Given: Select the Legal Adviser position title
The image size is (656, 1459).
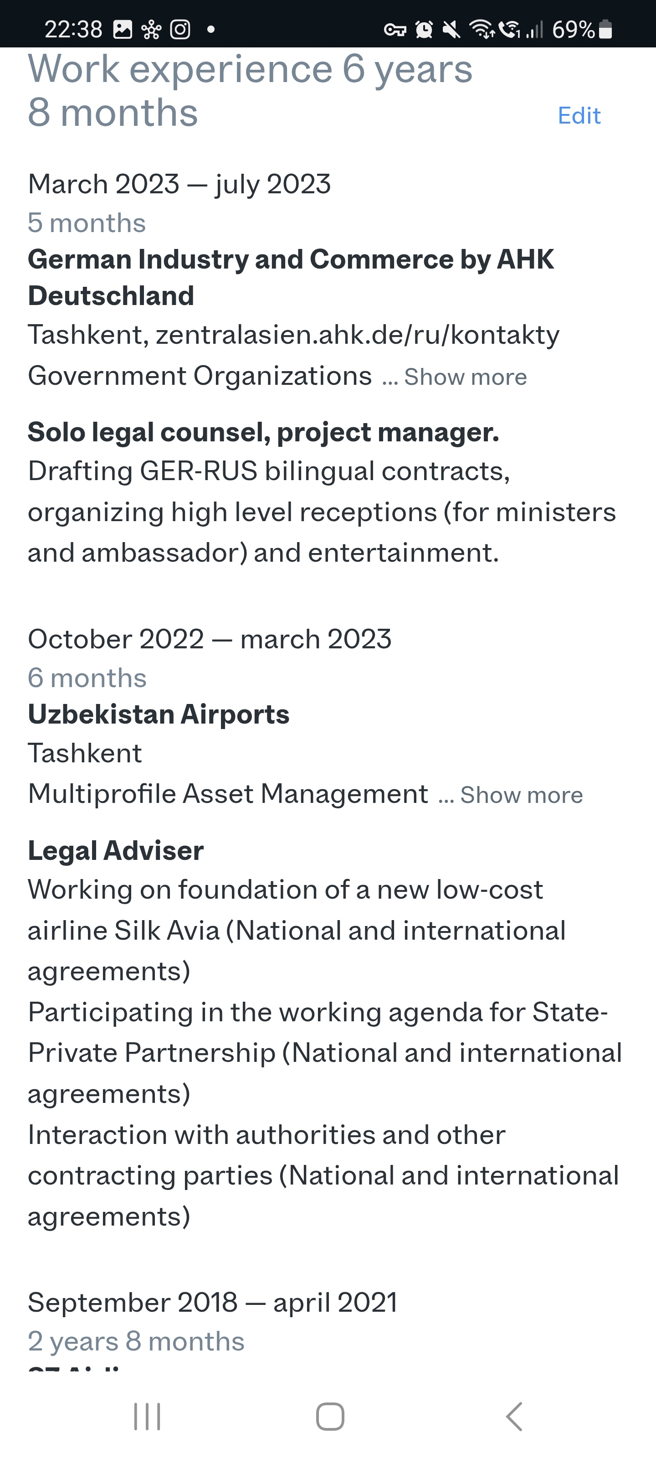Looking at the screenshot, I should [115, 850].
